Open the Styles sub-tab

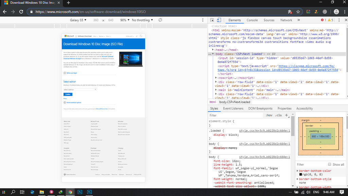214,109
